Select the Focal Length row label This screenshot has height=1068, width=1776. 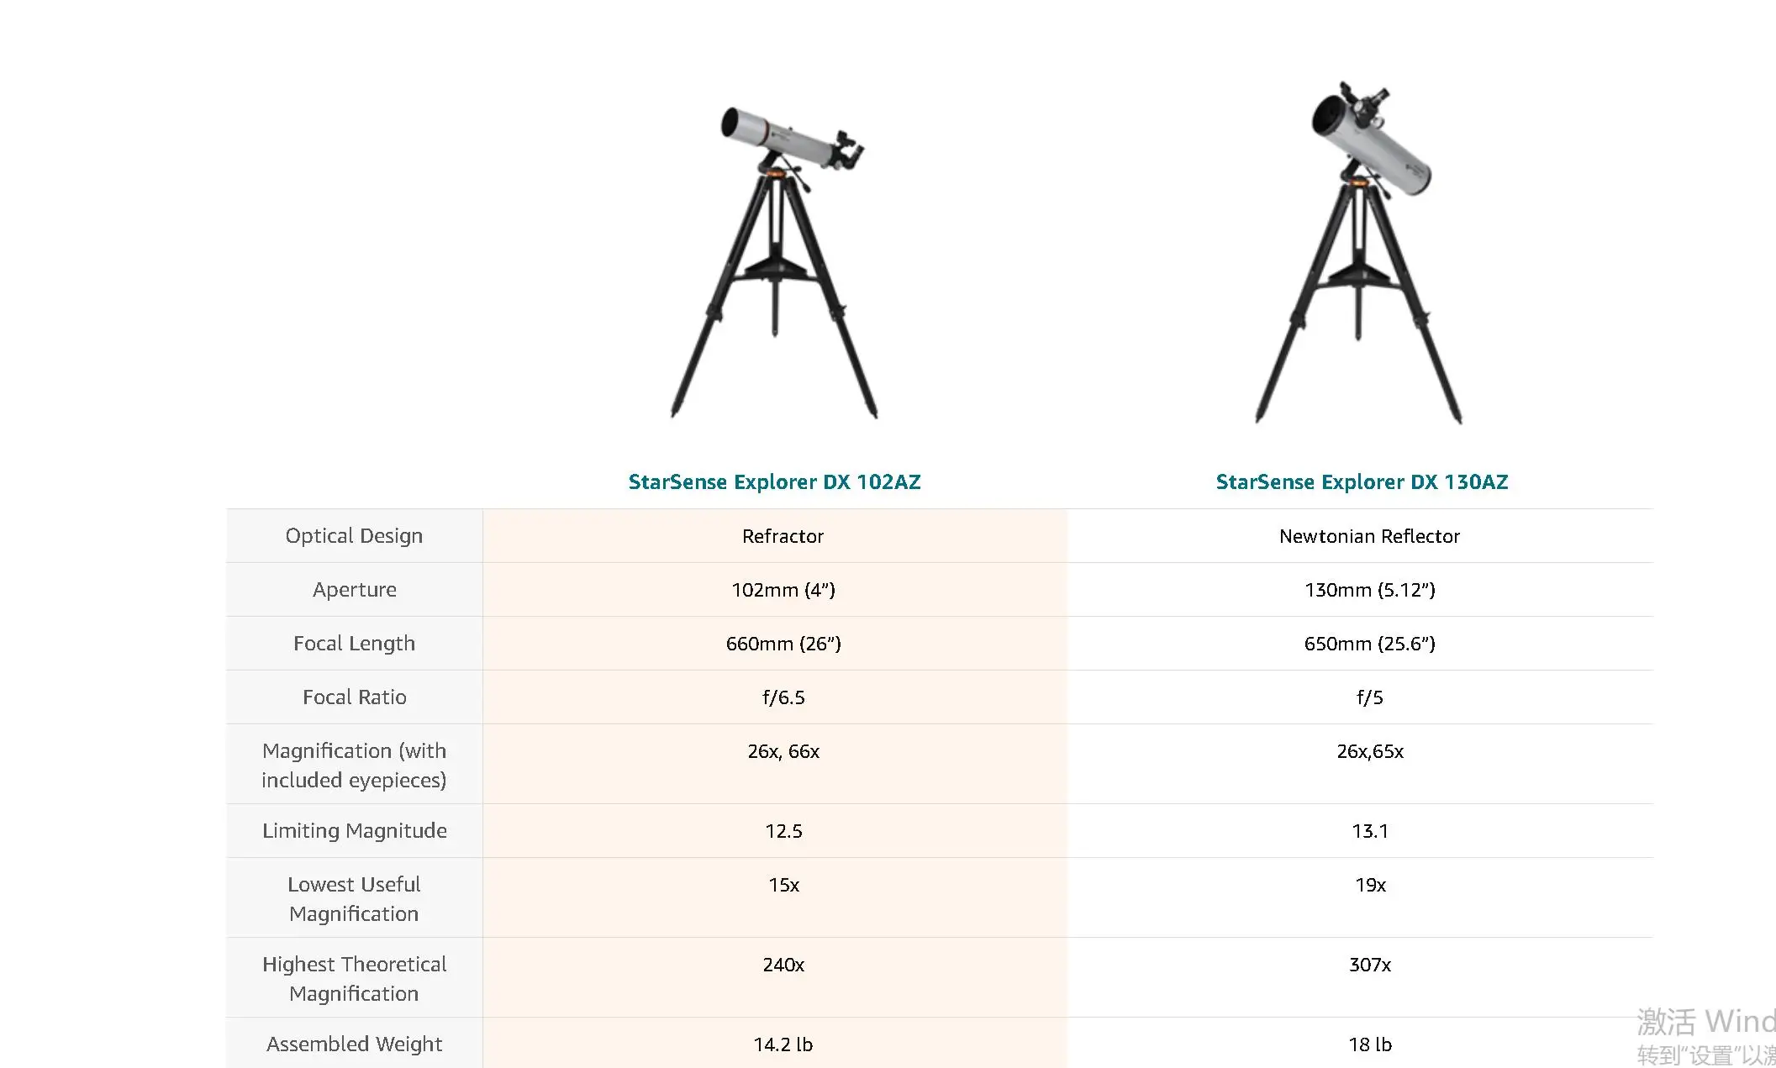[354, 644]
